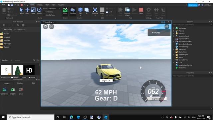
Task: Click the Asset Manager bulk import icon
Action: click(18, 25)
